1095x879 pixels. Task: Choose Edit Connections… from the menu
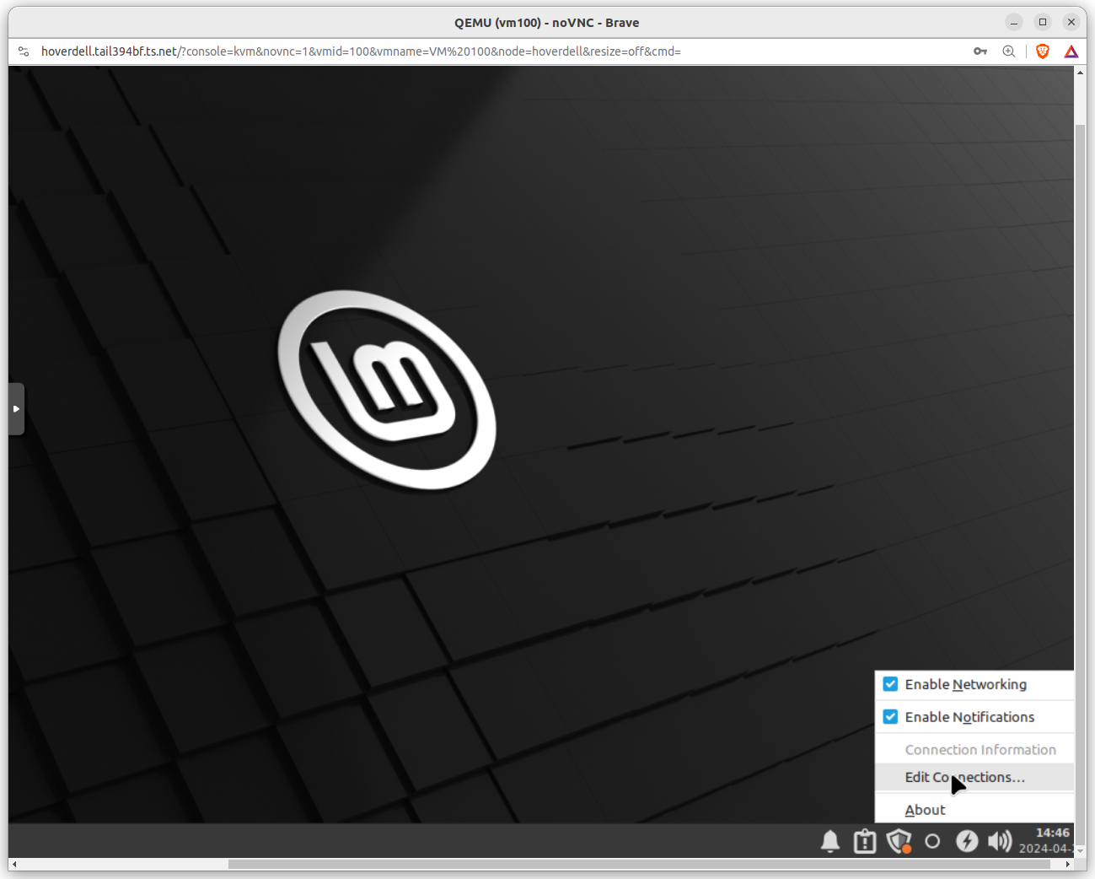tap(974, 778)
